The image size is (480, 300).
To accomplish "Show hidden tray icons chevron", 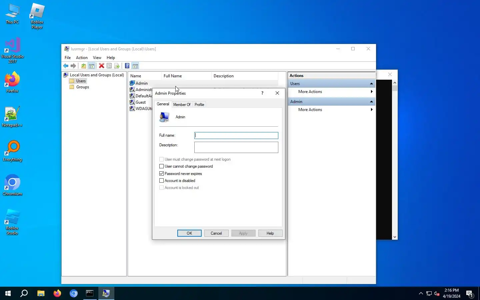I will click(x=421, y=294).
